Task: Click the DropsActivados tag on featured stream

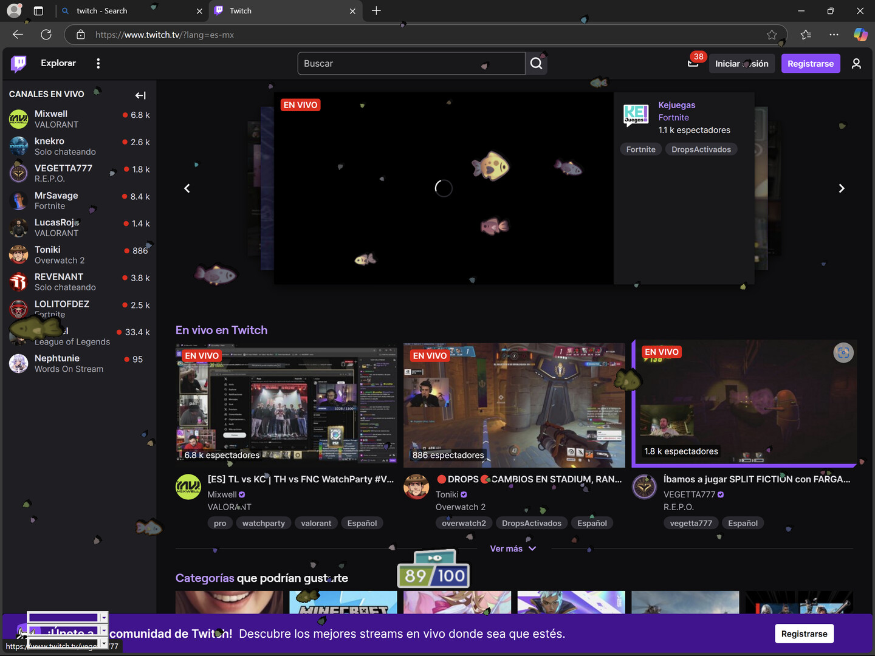Action: (x=701, y=149)
